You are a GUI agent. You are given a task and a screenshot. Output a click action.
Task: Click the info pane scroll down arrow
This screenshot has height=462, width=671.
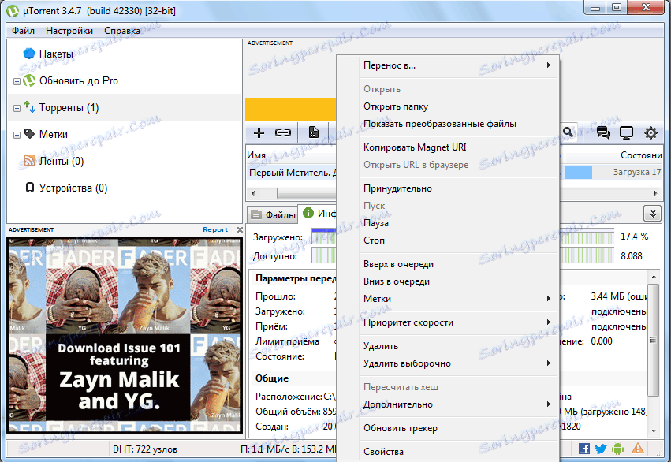[x=654, y=430]
